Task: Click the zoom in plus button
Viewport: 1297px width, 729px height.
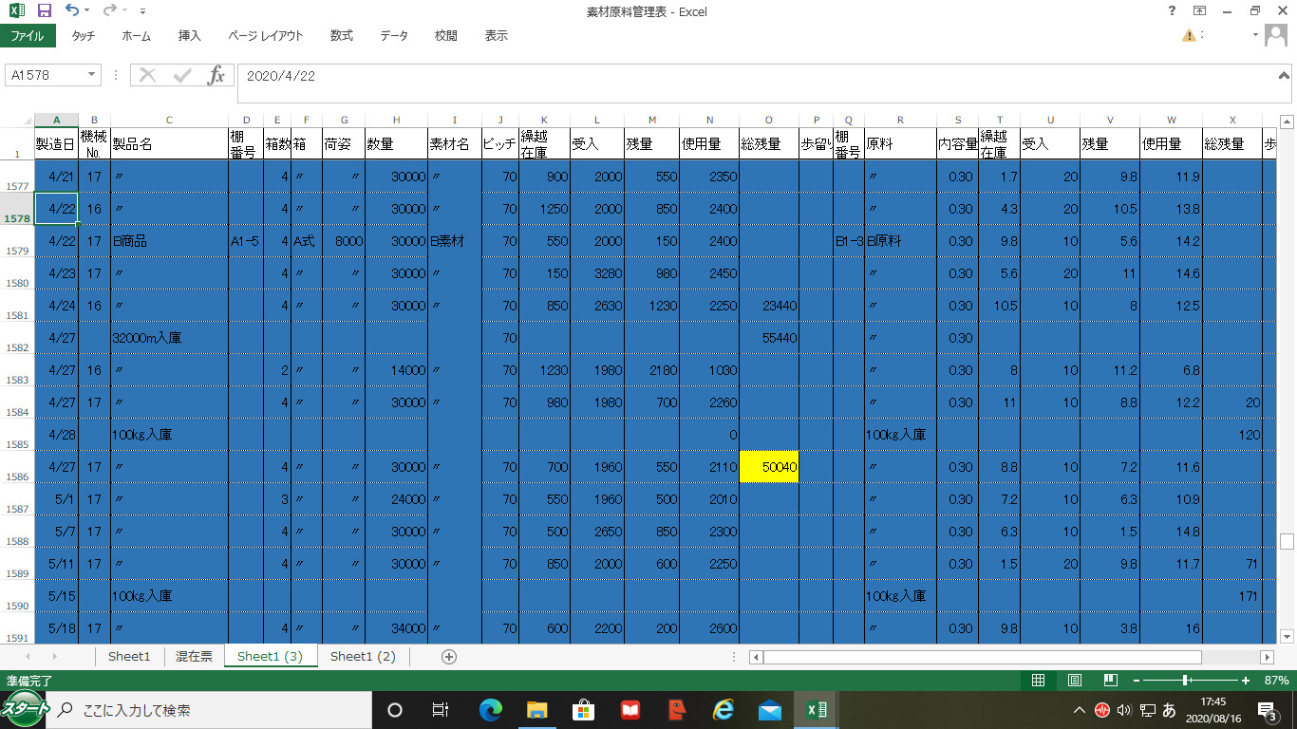Action: [x=1245, y=681]
